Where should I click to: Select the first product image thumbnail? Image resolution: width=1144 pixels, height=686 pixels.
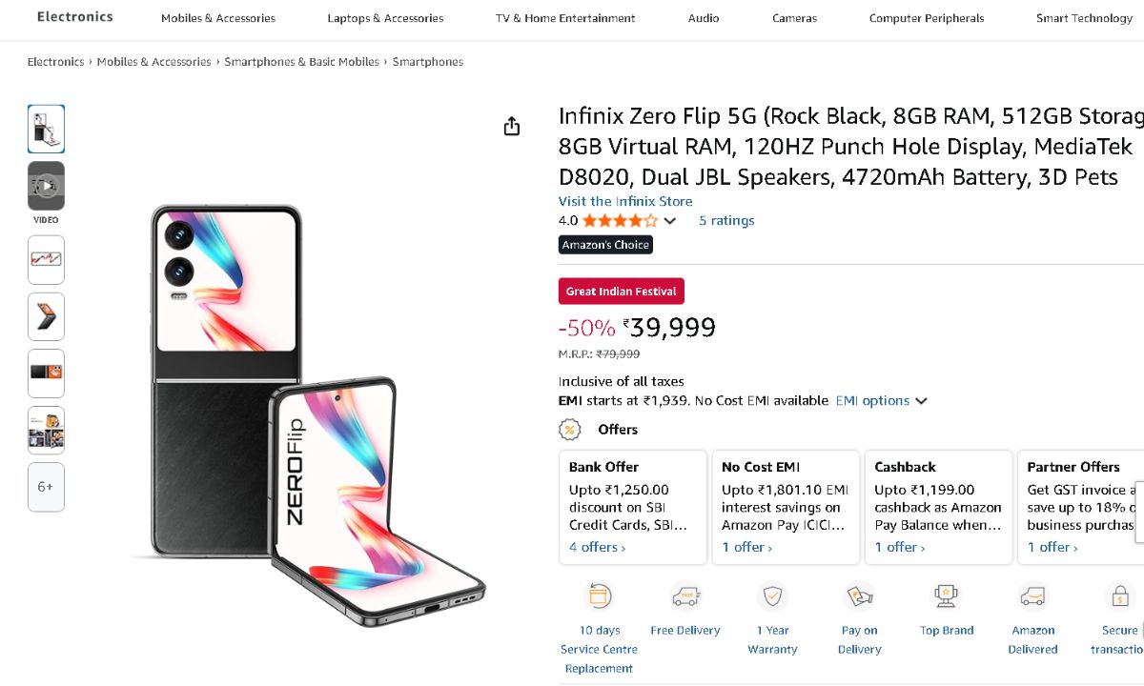click(46, 129)
